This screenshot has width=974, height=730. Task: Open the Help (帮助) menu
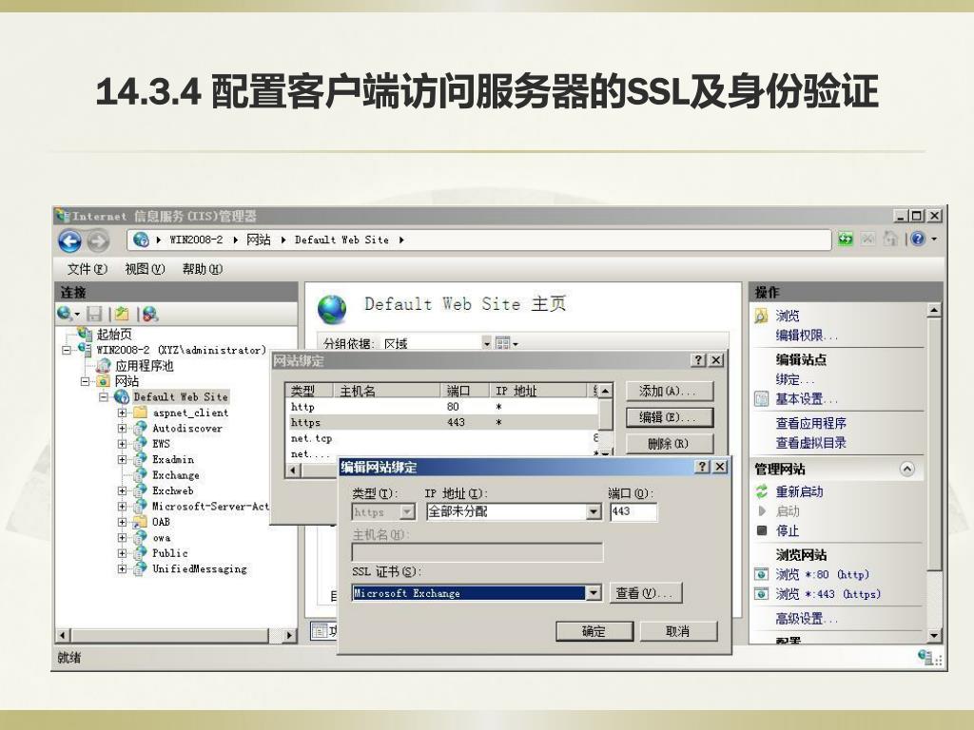click(x=202, y=269)
